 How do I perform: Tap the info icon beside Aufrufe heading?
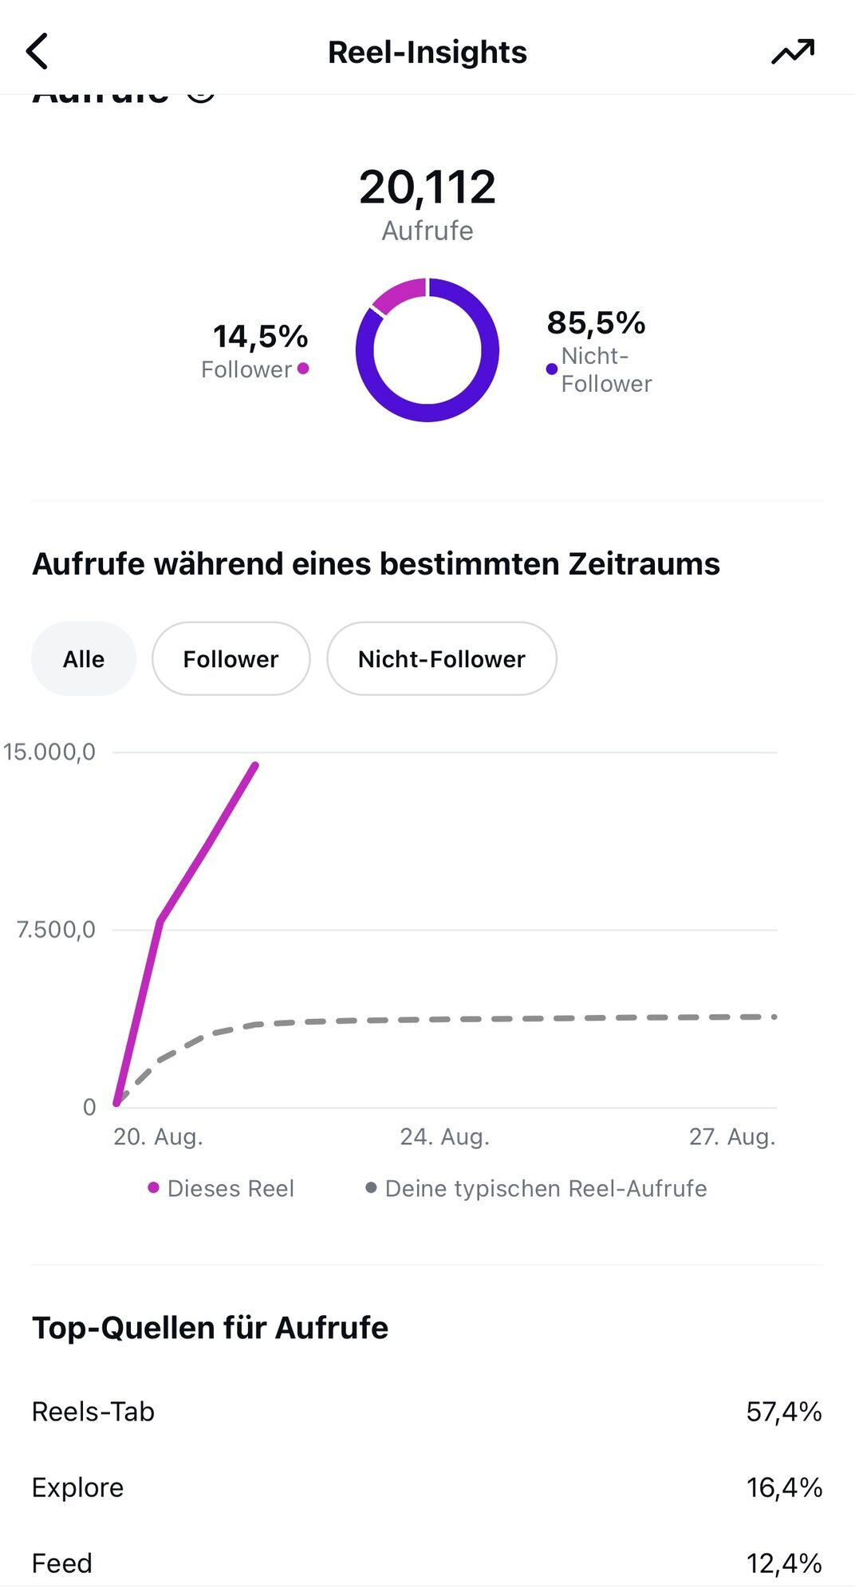(x=201, y=97)
